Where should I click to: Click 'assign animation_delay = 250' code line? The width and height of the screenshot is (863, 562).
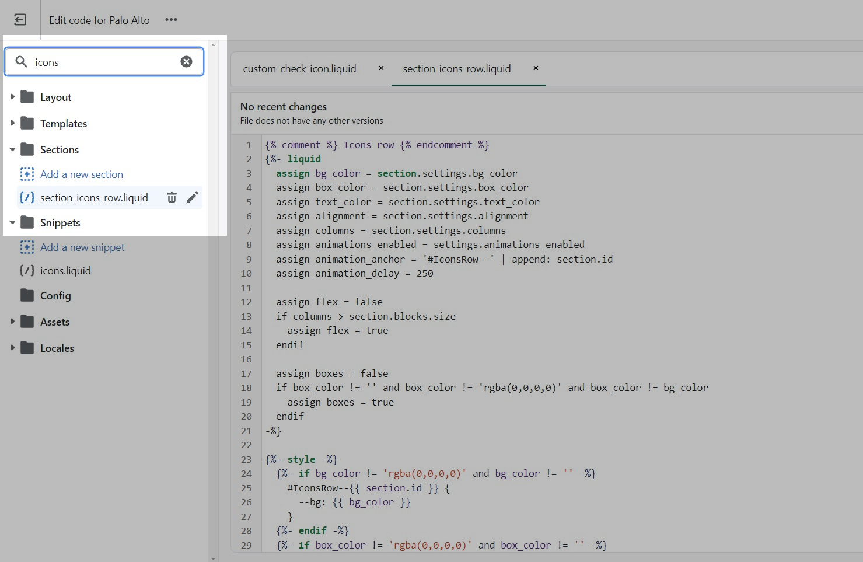[355, 273]
